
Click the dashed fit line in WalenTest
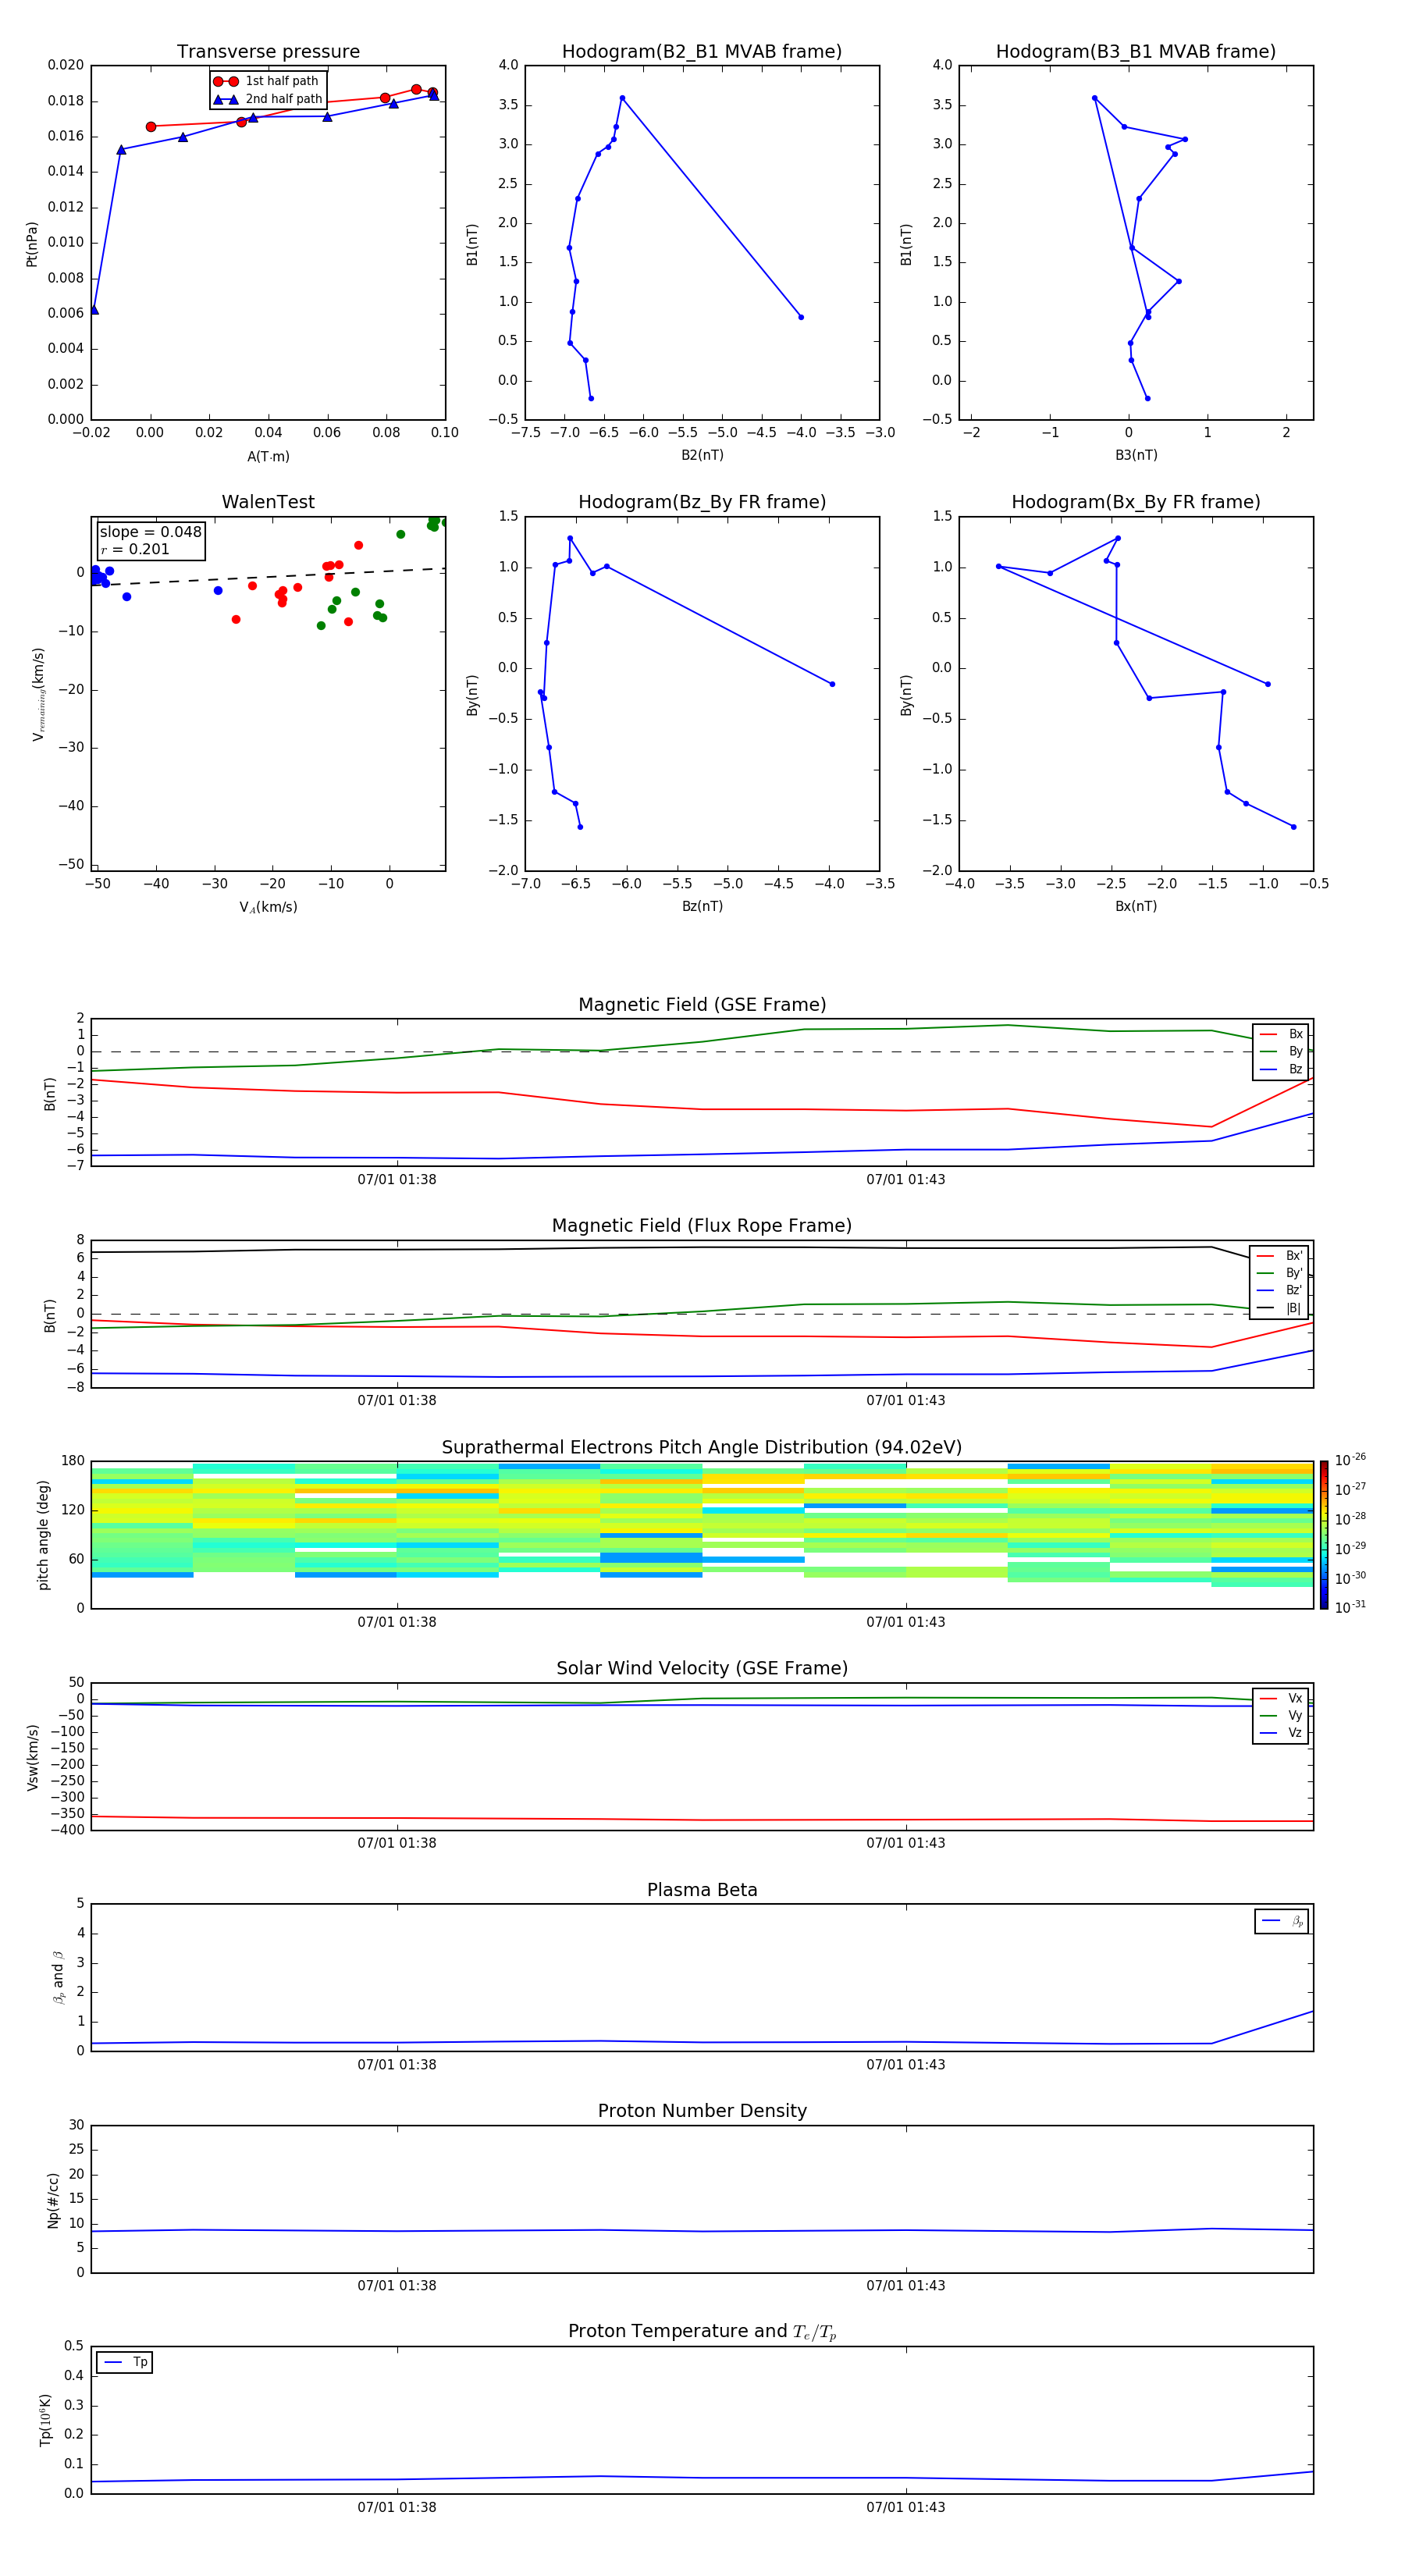268,576
